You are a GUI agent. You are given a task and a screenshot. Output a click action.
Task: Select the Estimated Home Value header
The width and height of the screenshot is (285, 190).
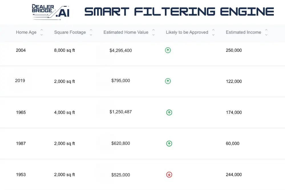coord(126,32)
